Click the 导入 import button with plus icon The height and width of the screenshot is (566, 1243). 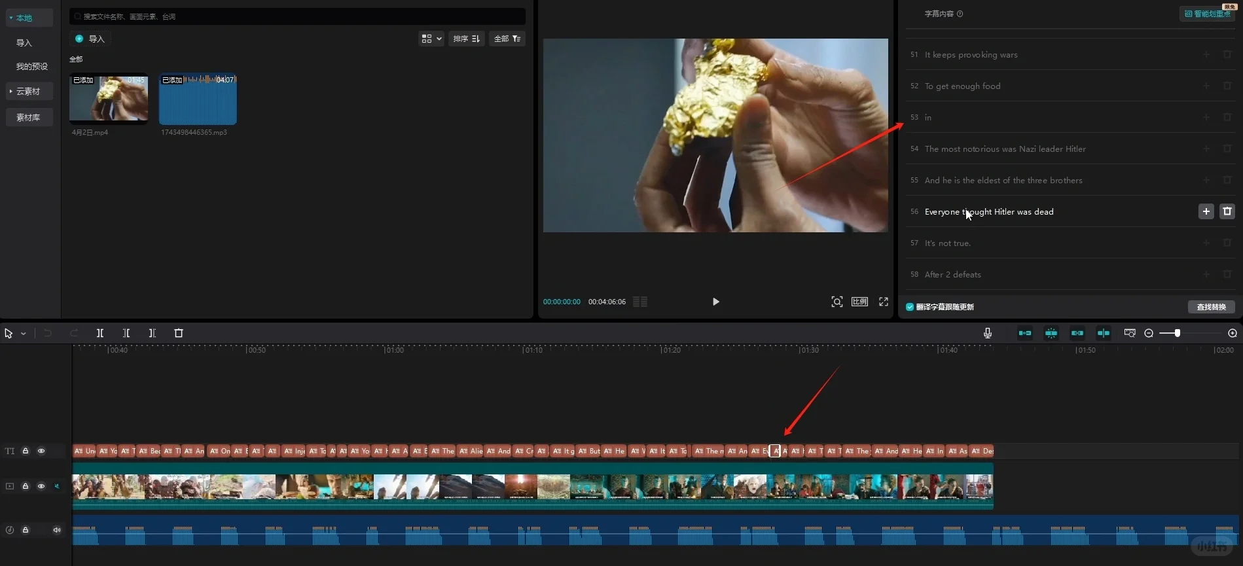click(x=90, y=39)
